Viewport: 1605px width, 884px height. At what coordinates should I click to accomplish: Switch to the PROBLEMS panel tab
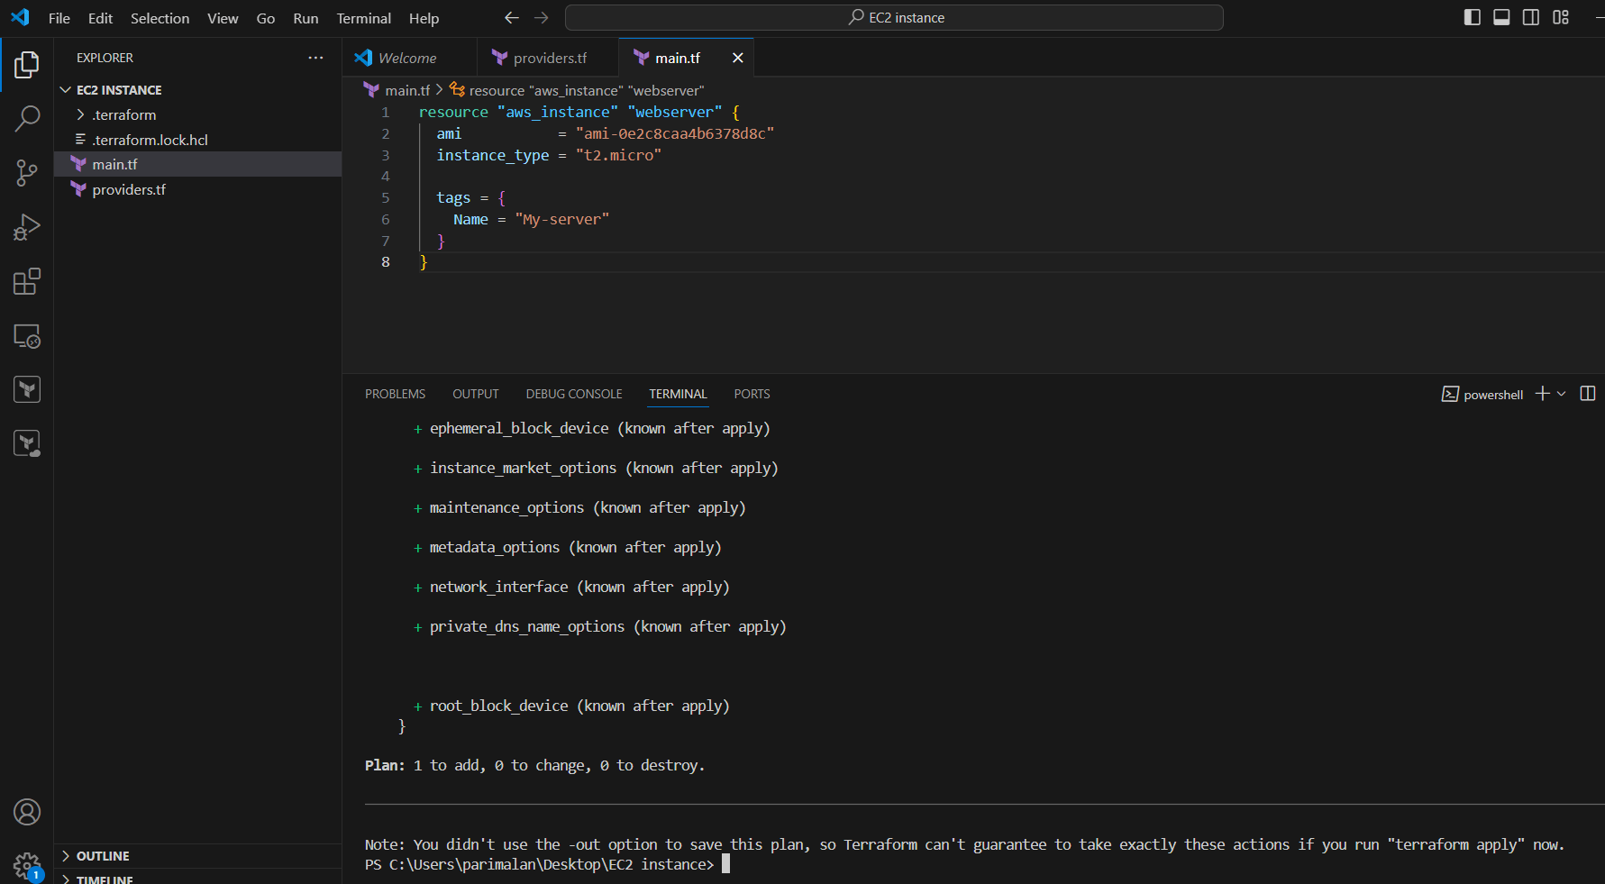395,394
